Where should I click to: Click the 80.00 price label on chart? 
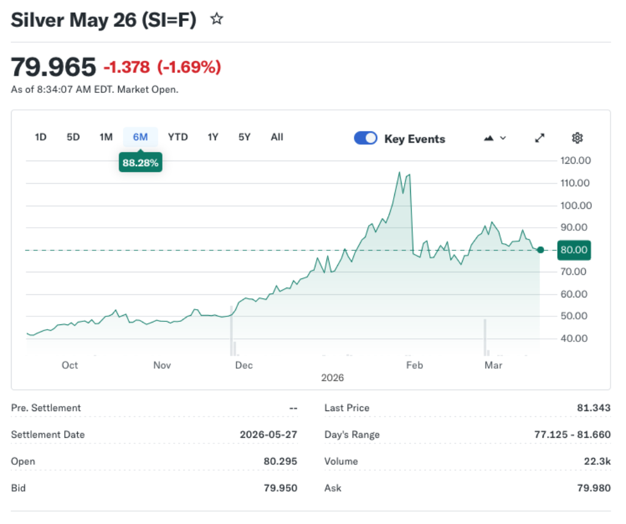573,250
